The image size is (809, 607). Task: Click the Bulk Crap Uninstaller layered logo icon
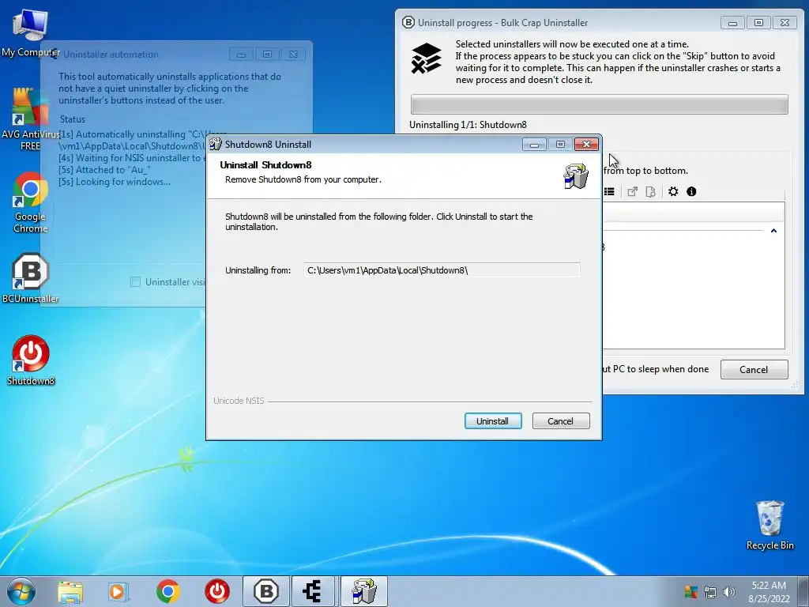[426, 58]
